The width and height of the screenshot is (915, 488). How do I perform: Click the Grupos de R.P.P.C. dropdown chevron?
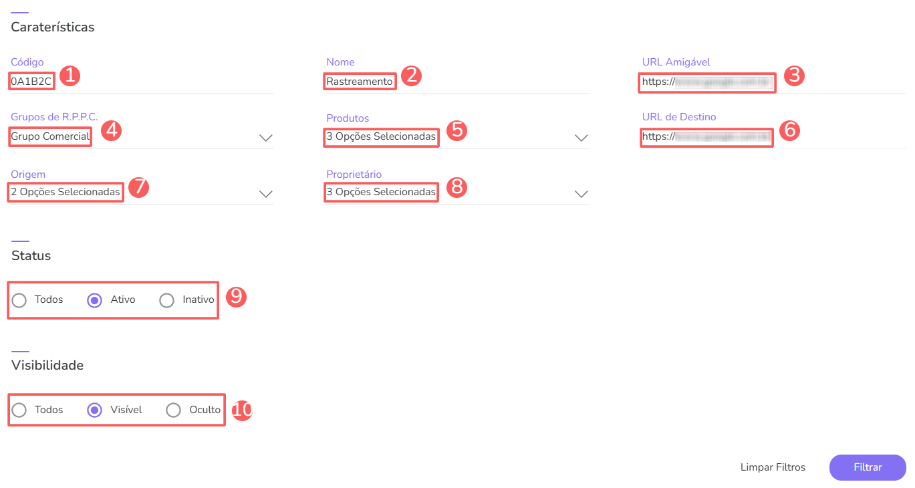(266, 138)
